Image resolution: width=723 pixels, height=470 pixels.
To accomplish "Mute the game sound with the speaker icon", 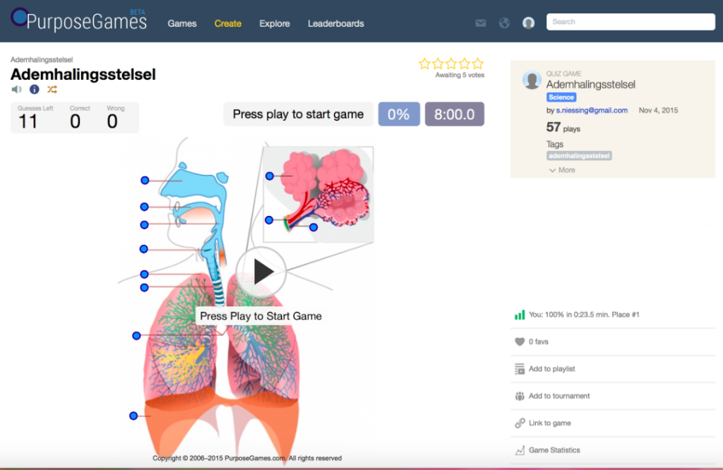I will 16,89.
